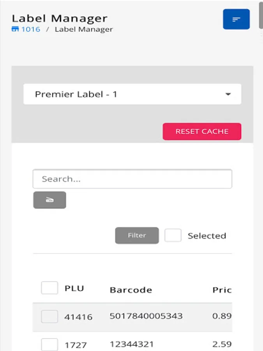Focus the Search input field

132,179
